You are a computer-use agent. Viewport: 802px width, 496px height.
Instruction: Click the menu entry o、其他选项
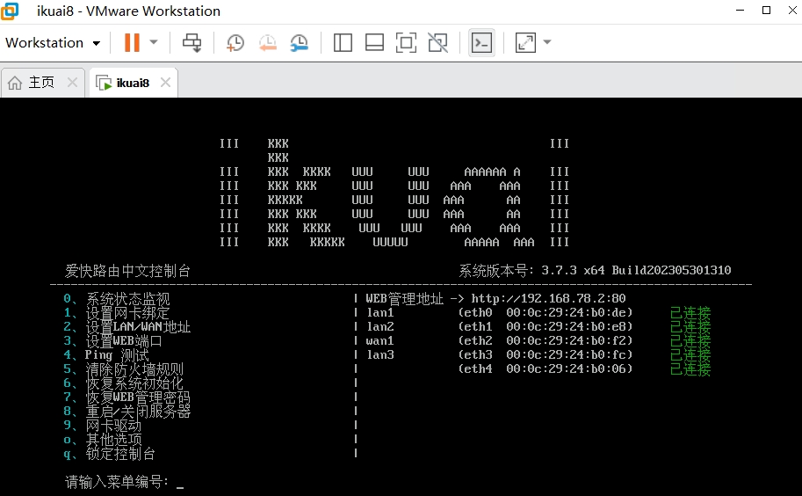[x=102, y=439]
